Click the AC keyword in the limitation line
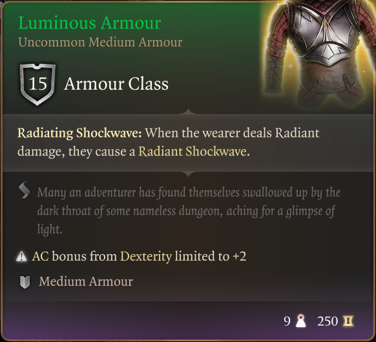 click(40, 256)
